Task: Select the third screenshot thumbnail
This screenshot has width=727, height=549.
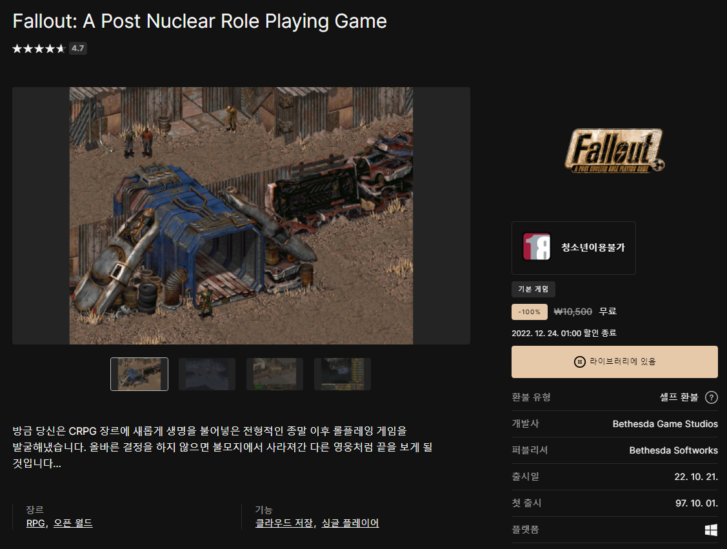Action: click(275, 374)
